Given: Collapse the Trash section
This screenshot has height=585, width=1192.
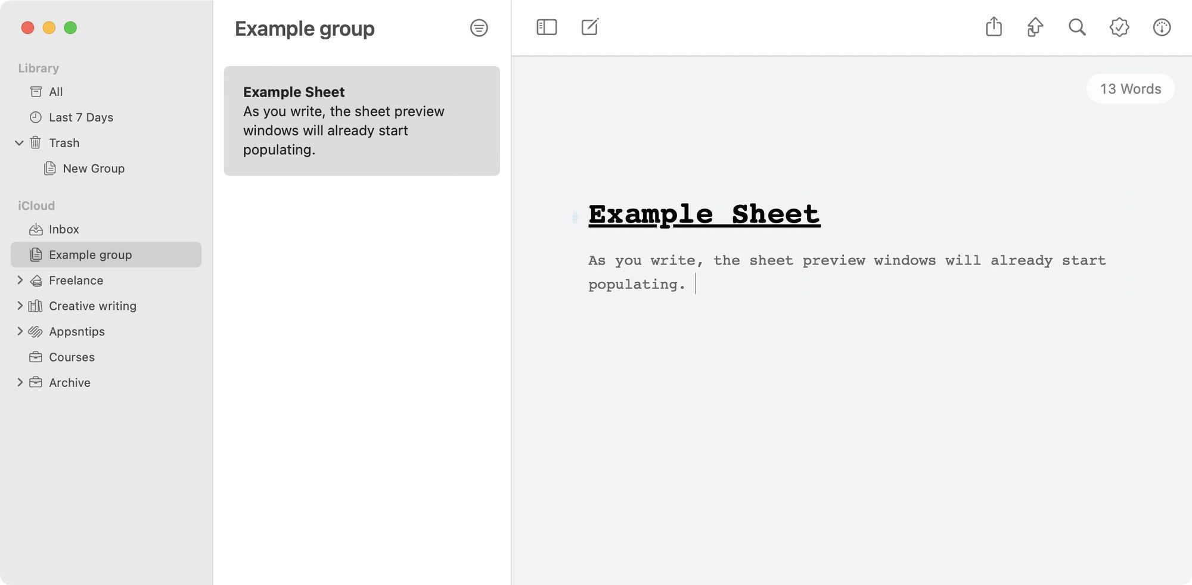Looking at the screenshot, I should [x=19, y=143].
